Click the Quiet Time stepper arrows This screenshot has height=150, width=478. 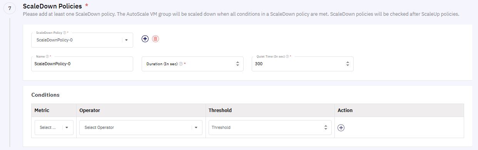tap(348, 64)
